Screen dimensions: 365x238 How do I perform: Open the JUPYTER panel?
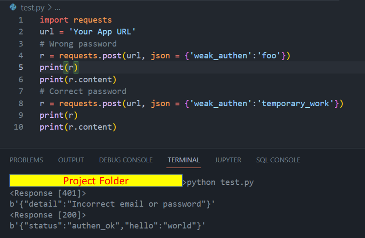pyautogui.click(x=228, y=160)
